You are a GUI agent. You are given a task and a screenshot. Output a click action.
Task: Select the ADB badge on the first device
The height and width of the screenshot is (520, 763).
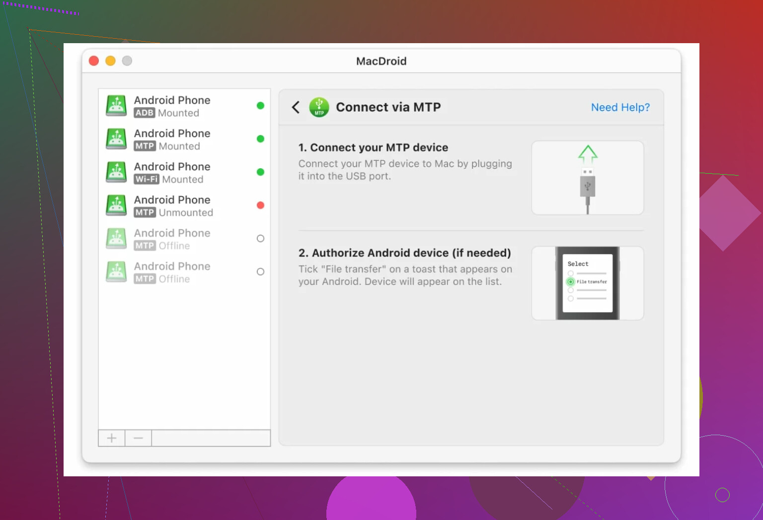pos(145,113)
